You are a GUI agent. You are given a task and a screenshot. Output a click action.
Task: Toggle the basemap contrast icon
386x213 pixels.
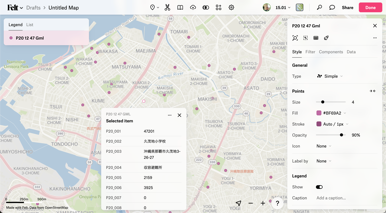206,7
